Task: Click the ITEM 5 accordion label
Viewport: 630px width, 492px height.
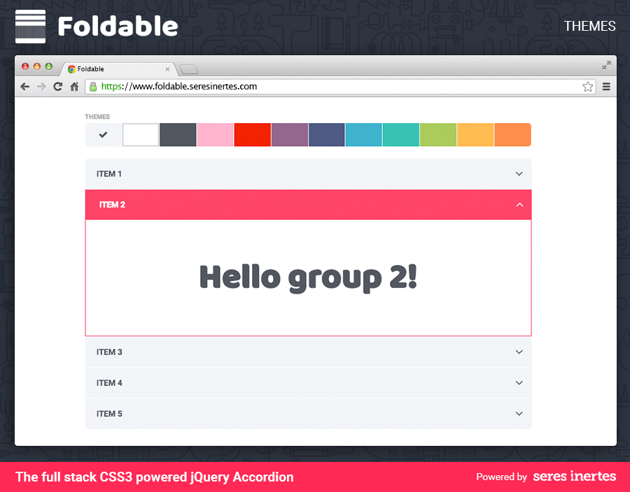Action: pyautogui.click(x=109, y=414)
